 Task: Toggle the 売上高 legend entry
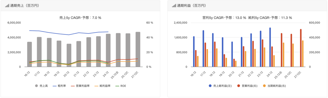point(41,86)
